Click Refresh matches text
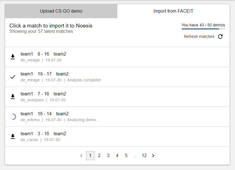Viewport: 235px width, 170px height. (199, 36)
